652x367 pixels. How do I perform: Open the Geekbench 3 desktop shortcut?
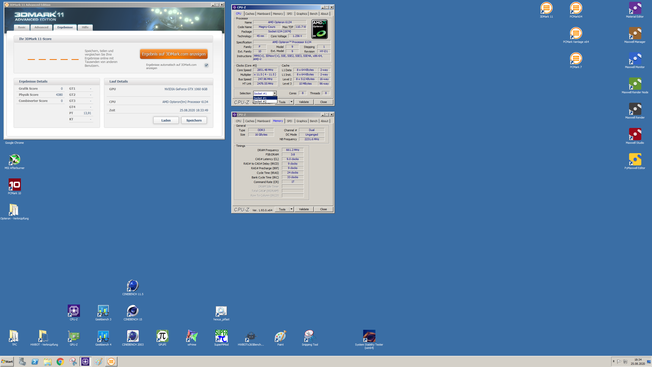pos(103,313)
